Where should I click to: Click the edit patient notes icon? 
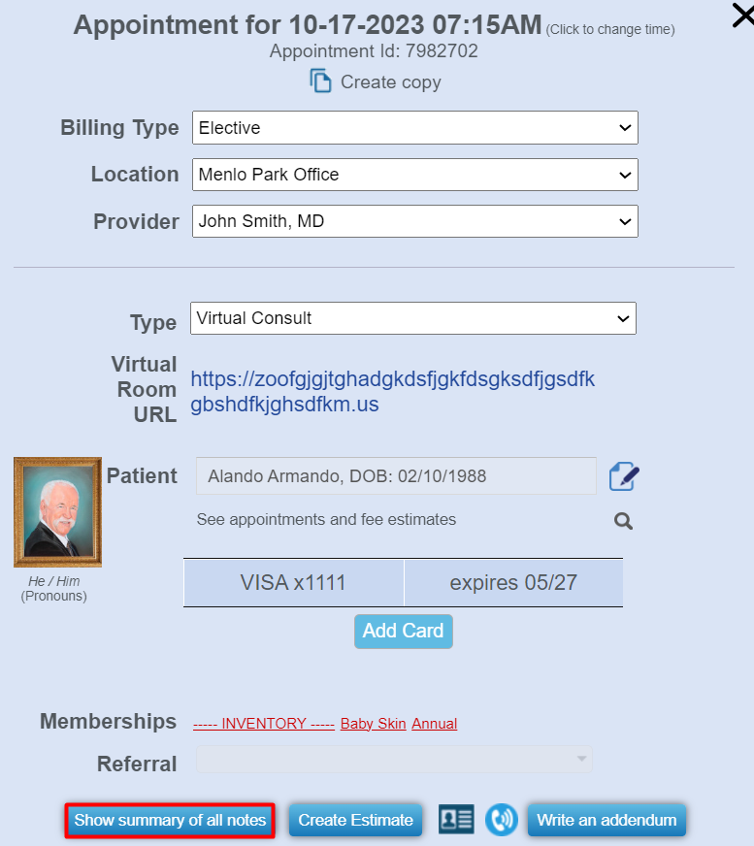click(x=624, y=476)
